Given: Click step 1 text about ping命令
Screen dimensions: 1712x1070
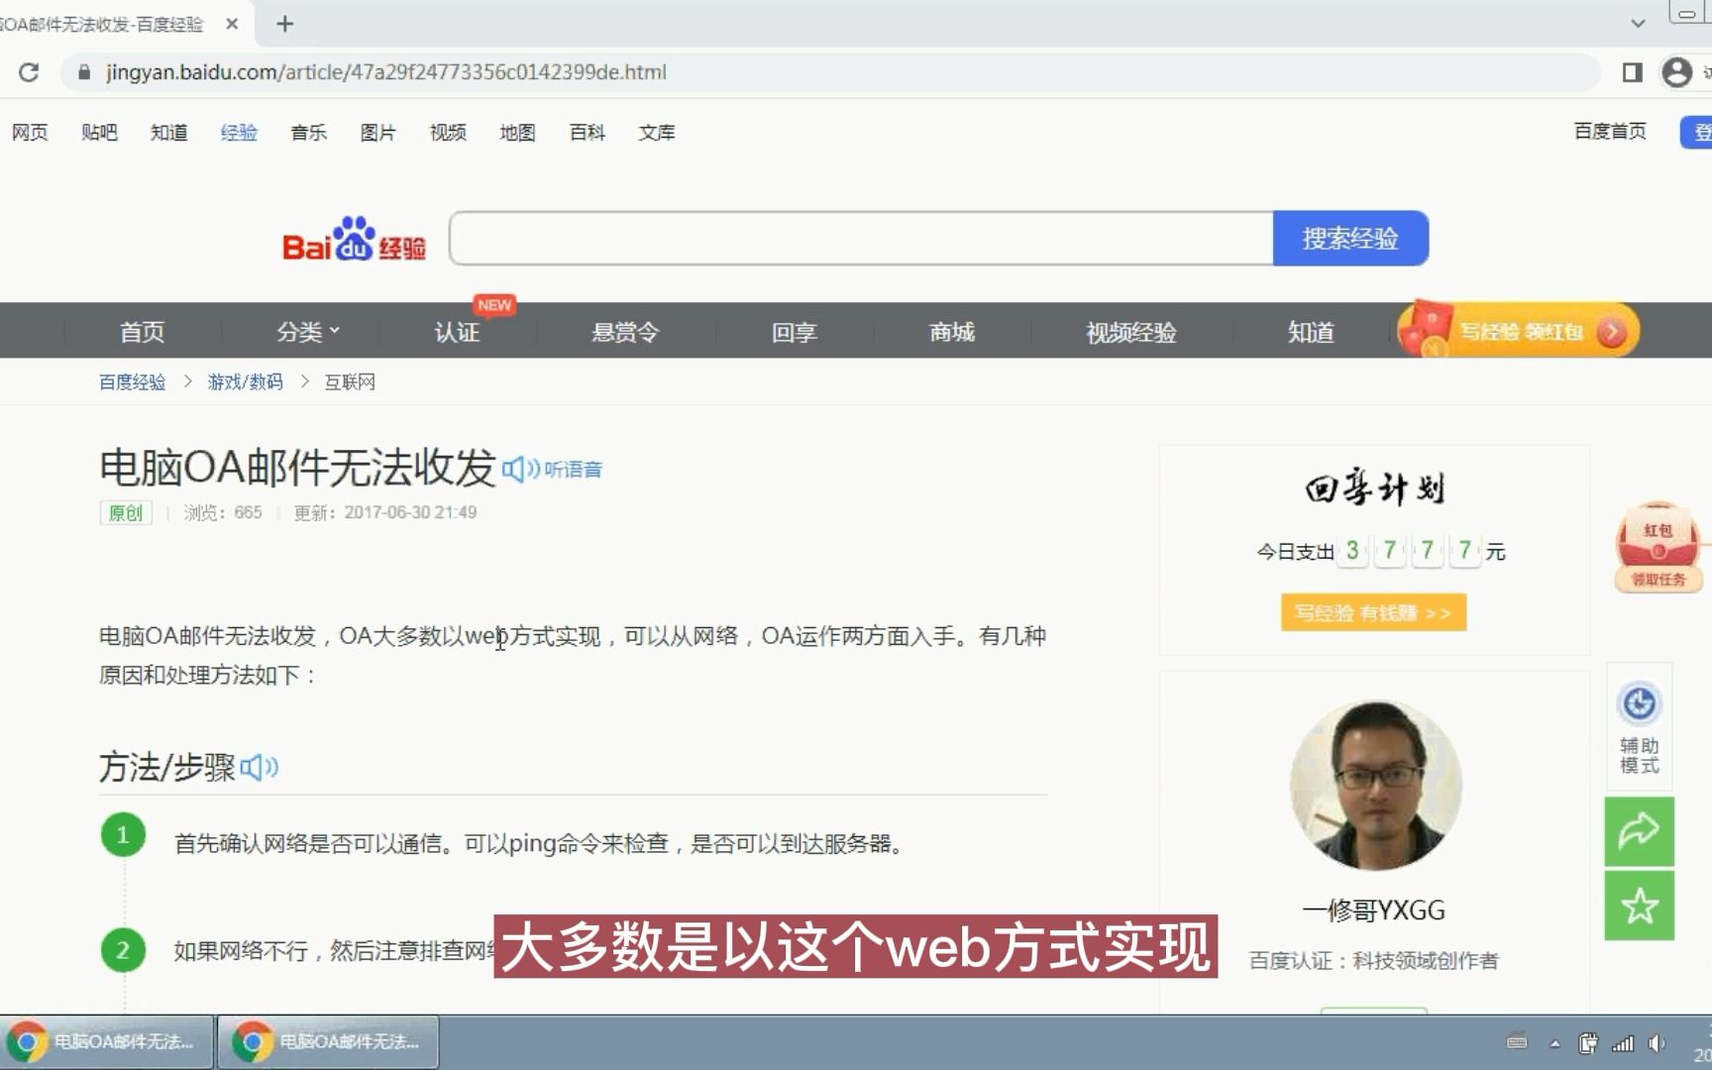Looking at the screenshot, I should [540, 844].
